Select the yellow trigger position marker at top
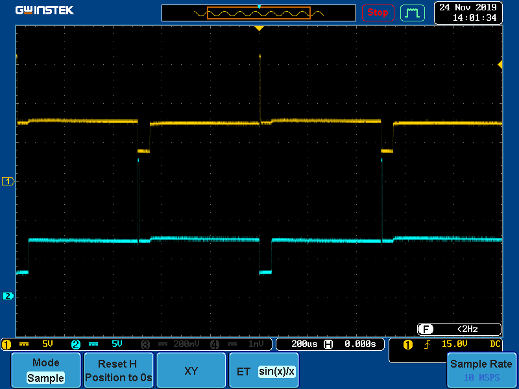 259,29
